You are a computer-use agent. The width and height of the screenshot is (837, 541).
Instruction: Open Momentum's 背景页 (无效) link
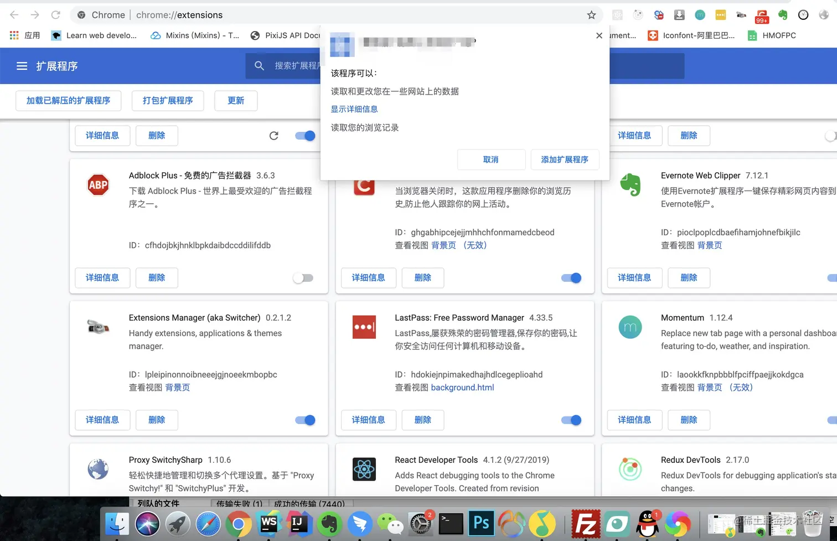(725, 388)
